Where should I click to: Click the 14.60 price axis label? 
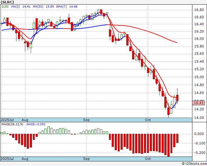tap(199, 93)
